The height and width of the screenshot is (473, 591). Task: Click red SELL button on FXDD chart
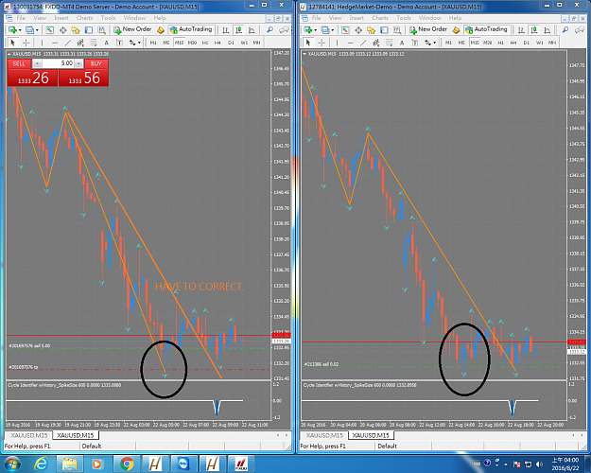[x=19, y=63]
